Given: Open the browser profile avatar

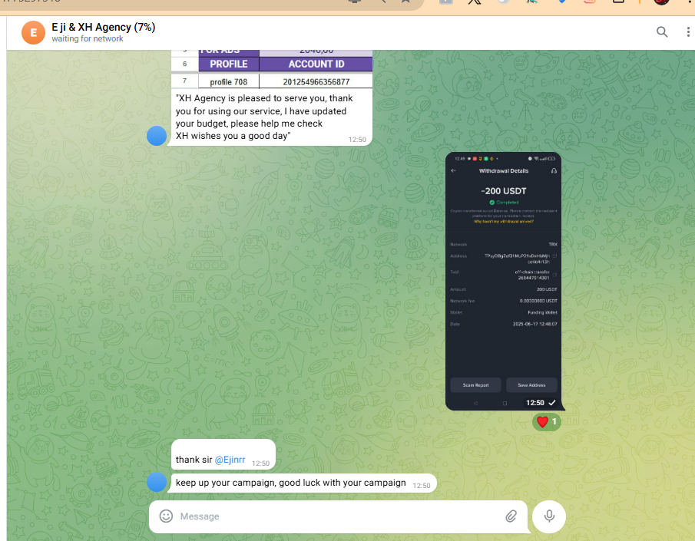Looking at the screenshot, I should [660, 2].
